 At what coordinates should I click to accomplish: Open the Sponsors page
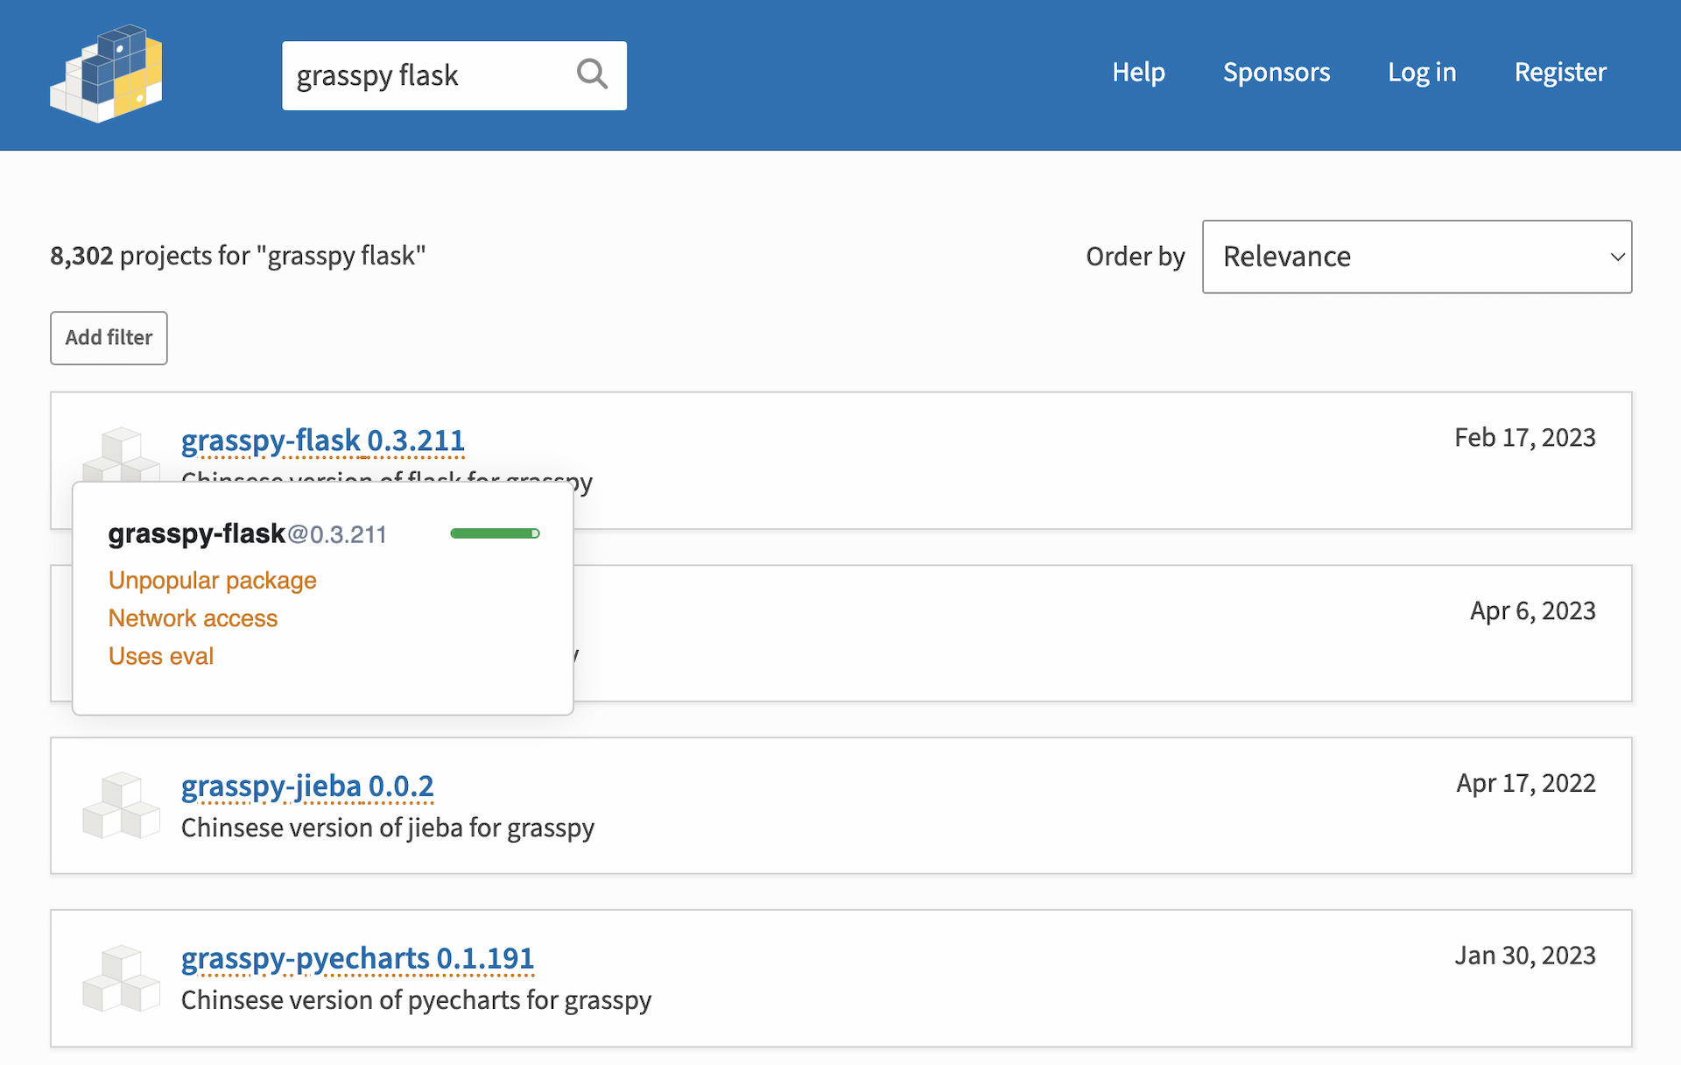(x=1277, y=72)
